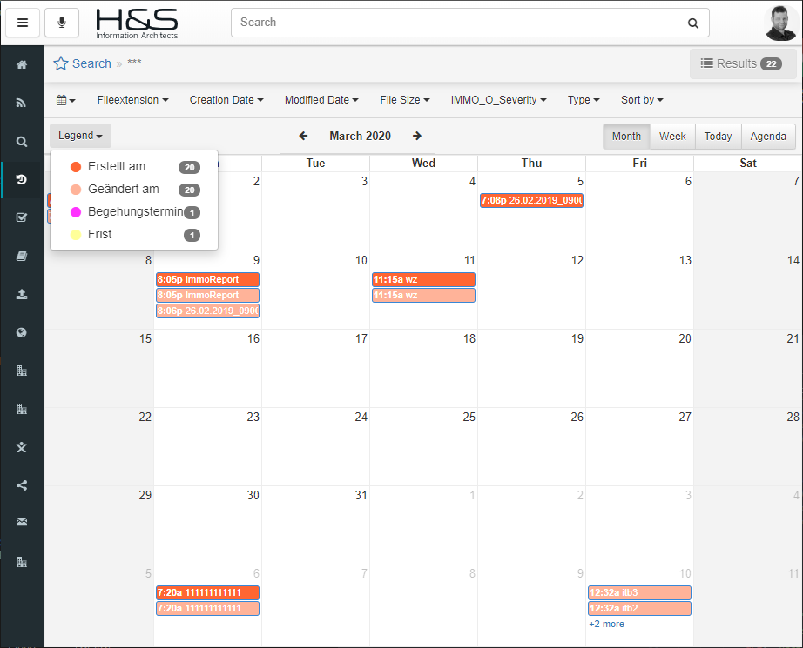Image resolution: width=803 pixels, height=648 pixels.
Task: Click the upload icon in sidebar
Action: click(22, 294)
